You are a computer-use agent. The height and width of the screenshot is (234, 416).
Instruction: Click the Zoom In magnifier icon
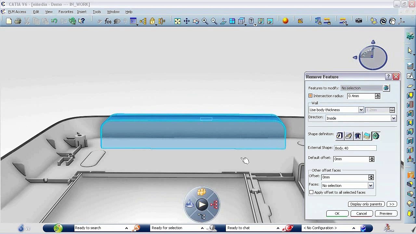click(x=205, y=21)
